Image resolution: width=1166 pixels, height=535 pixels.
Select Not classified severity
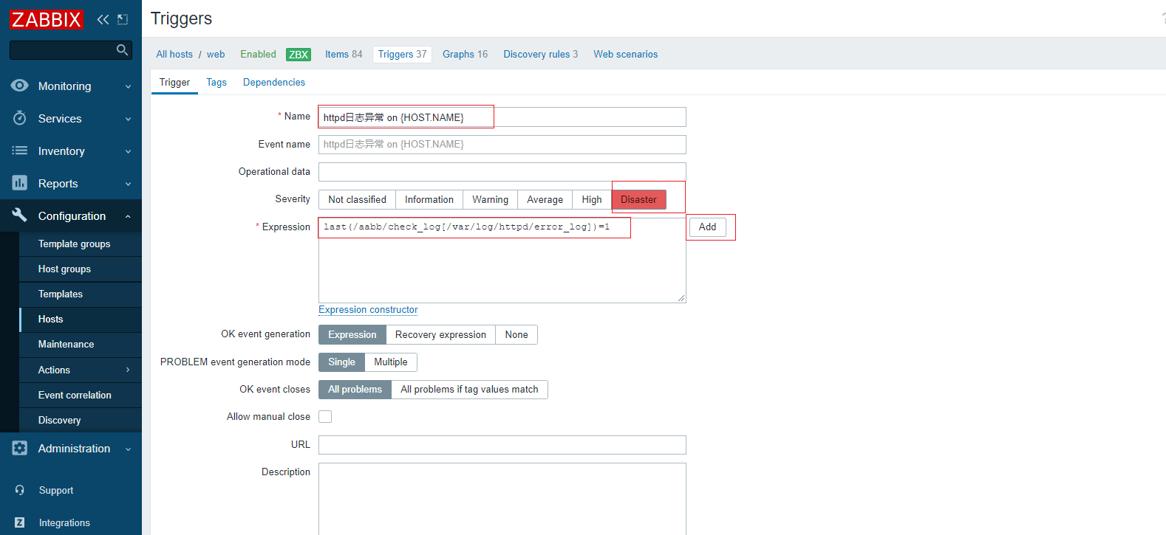click(x=357, y=200)
